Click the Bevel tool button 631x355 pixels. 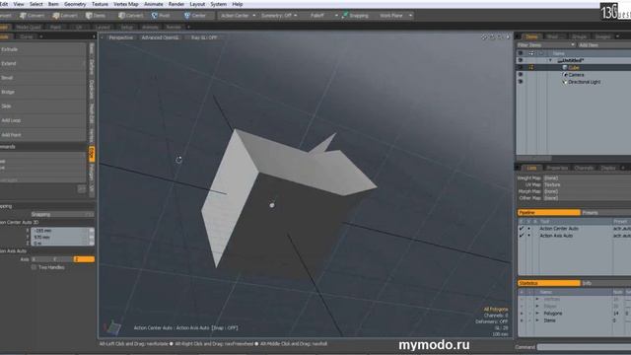coord(42,78)
